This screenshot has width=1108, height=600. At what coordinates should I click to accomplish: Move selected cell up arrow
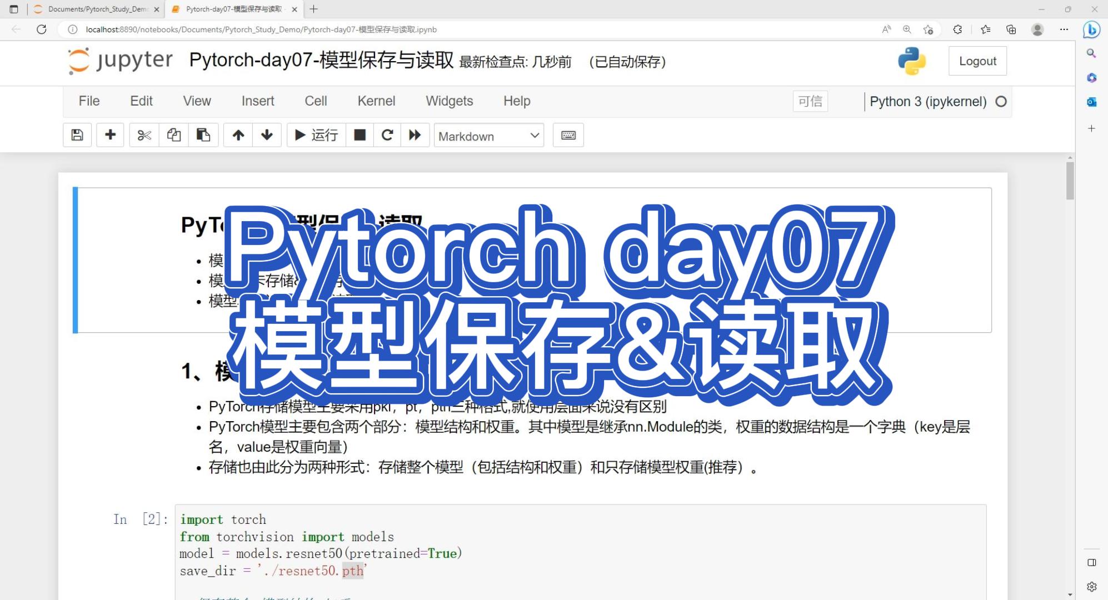coord(238,135)
